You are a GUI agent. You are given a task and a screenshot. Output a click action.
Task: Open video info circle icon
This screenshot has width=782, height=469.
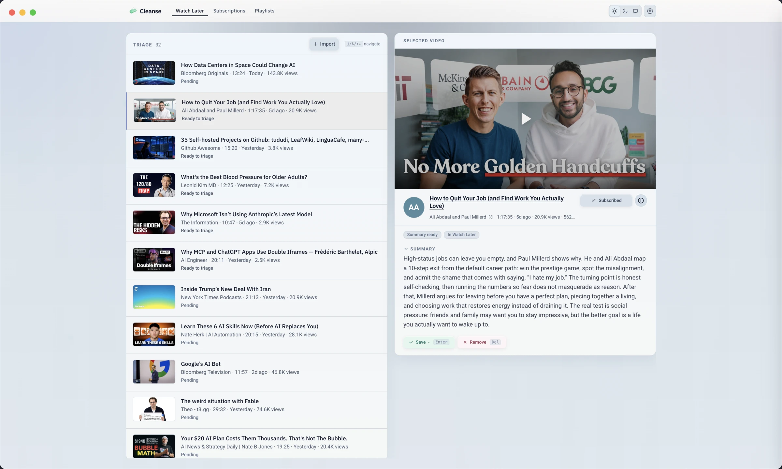coord(641,200)
